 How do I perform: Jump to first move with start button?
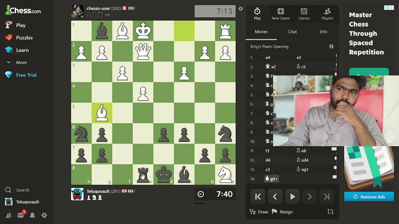pyautogui.click(x=258, y=197)
